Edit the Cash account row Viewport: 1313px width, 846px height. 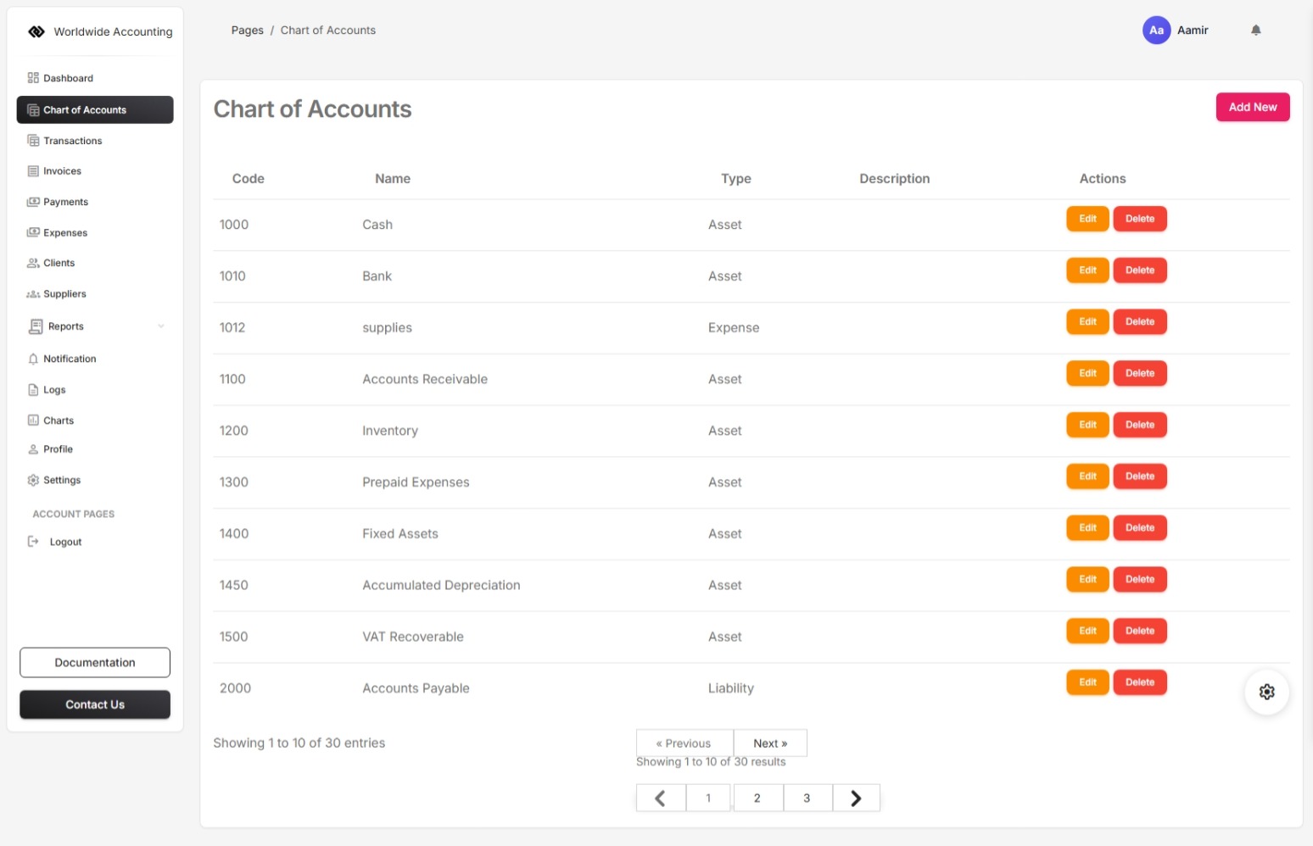tap(1087, 218)
